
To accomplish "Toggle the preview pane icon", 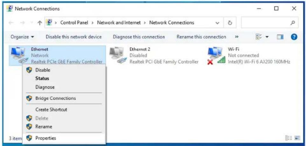I will [280, 37].
